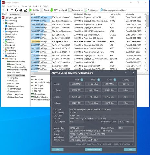Viewport: 150px width, 155px height.
Task: Open the Fájl menu
Action: [x=3, y=6]
